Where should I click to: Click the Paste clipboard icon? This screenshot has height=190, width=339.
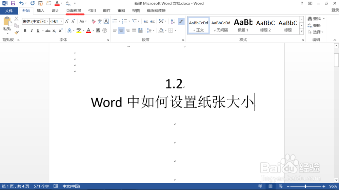click(x=7, y=22)
